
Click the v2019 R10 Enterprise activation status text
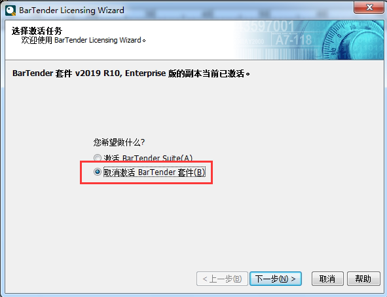131,73
